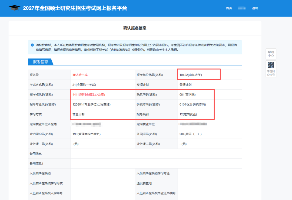The width and height of the screenshot is (292, 200).
Task: Select the 125601((专业学位)工程管理) cell
Action: tap(103, 104)
